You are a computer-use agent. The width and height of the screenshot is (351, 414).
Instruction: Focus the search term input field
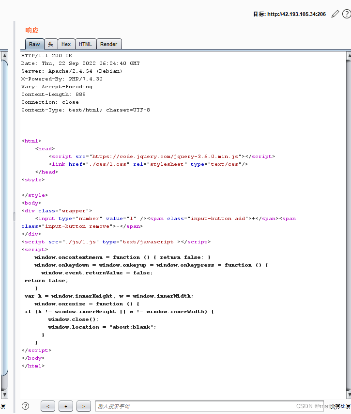click(209, 406)
